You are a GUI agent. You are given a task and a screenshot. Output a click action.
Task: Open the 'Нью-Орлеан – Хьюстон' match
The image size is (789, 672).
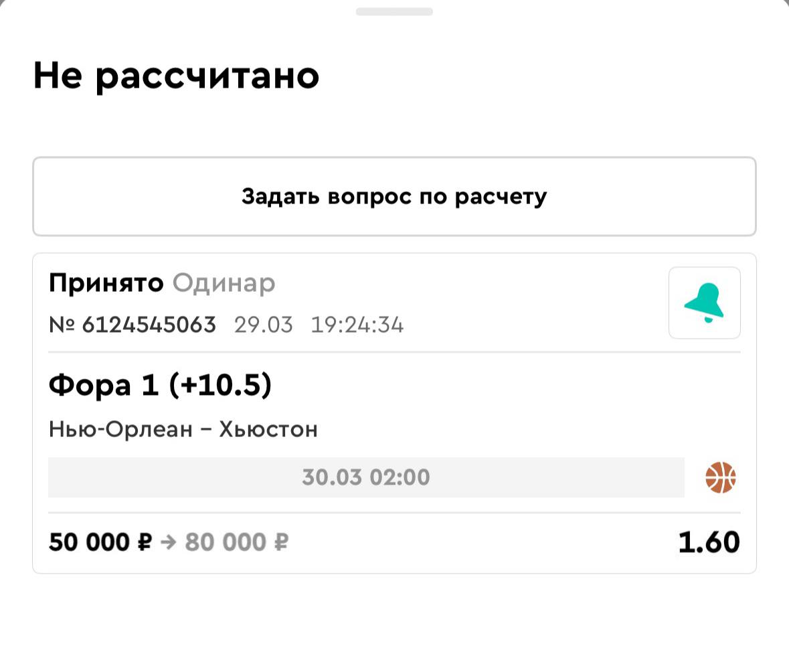tap(183, 428)
